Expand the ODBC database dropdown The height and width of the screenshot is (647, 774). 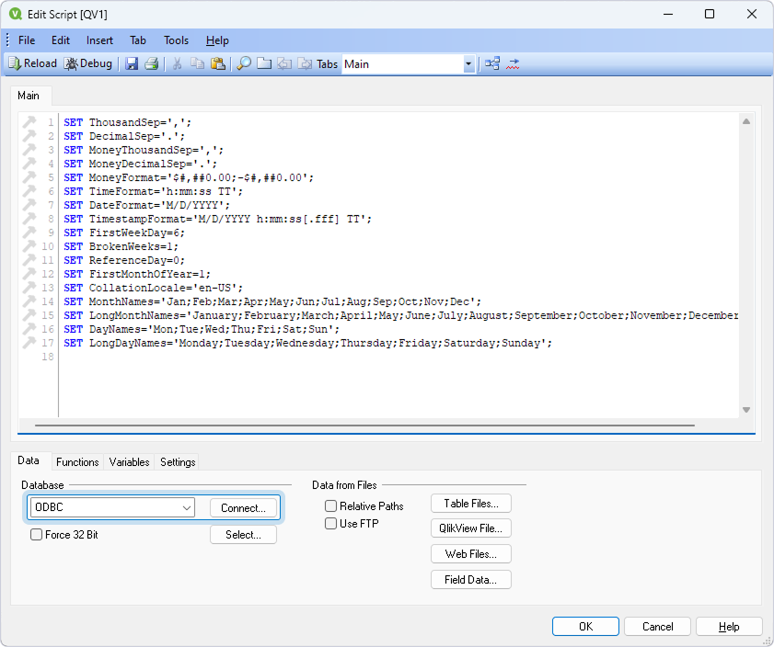click(x=187, y=507)
